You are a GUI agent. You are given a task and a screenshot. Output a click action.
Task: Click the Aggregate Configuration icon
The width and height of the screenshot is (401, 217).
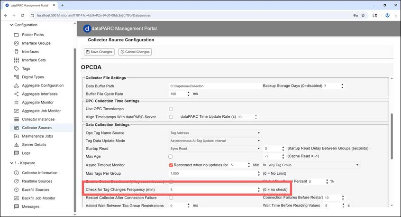click(17, 85)
